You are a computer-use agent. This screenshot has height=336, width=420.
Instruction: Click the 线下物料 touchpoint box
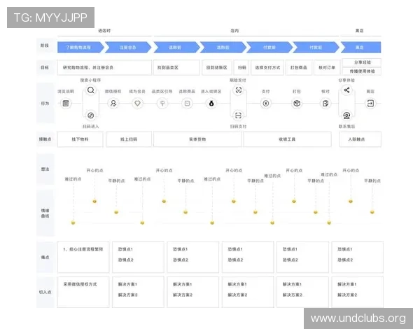tap(80, 139)
